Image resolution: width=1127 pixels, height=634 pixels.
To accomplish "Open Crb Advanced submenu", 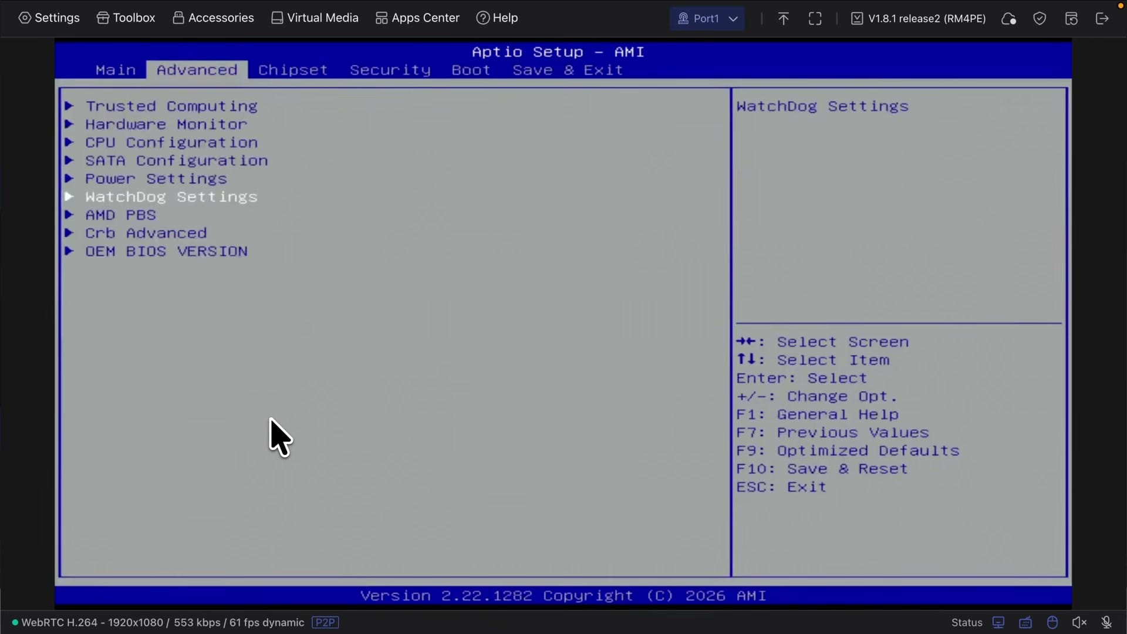I will tap(146, 233).
